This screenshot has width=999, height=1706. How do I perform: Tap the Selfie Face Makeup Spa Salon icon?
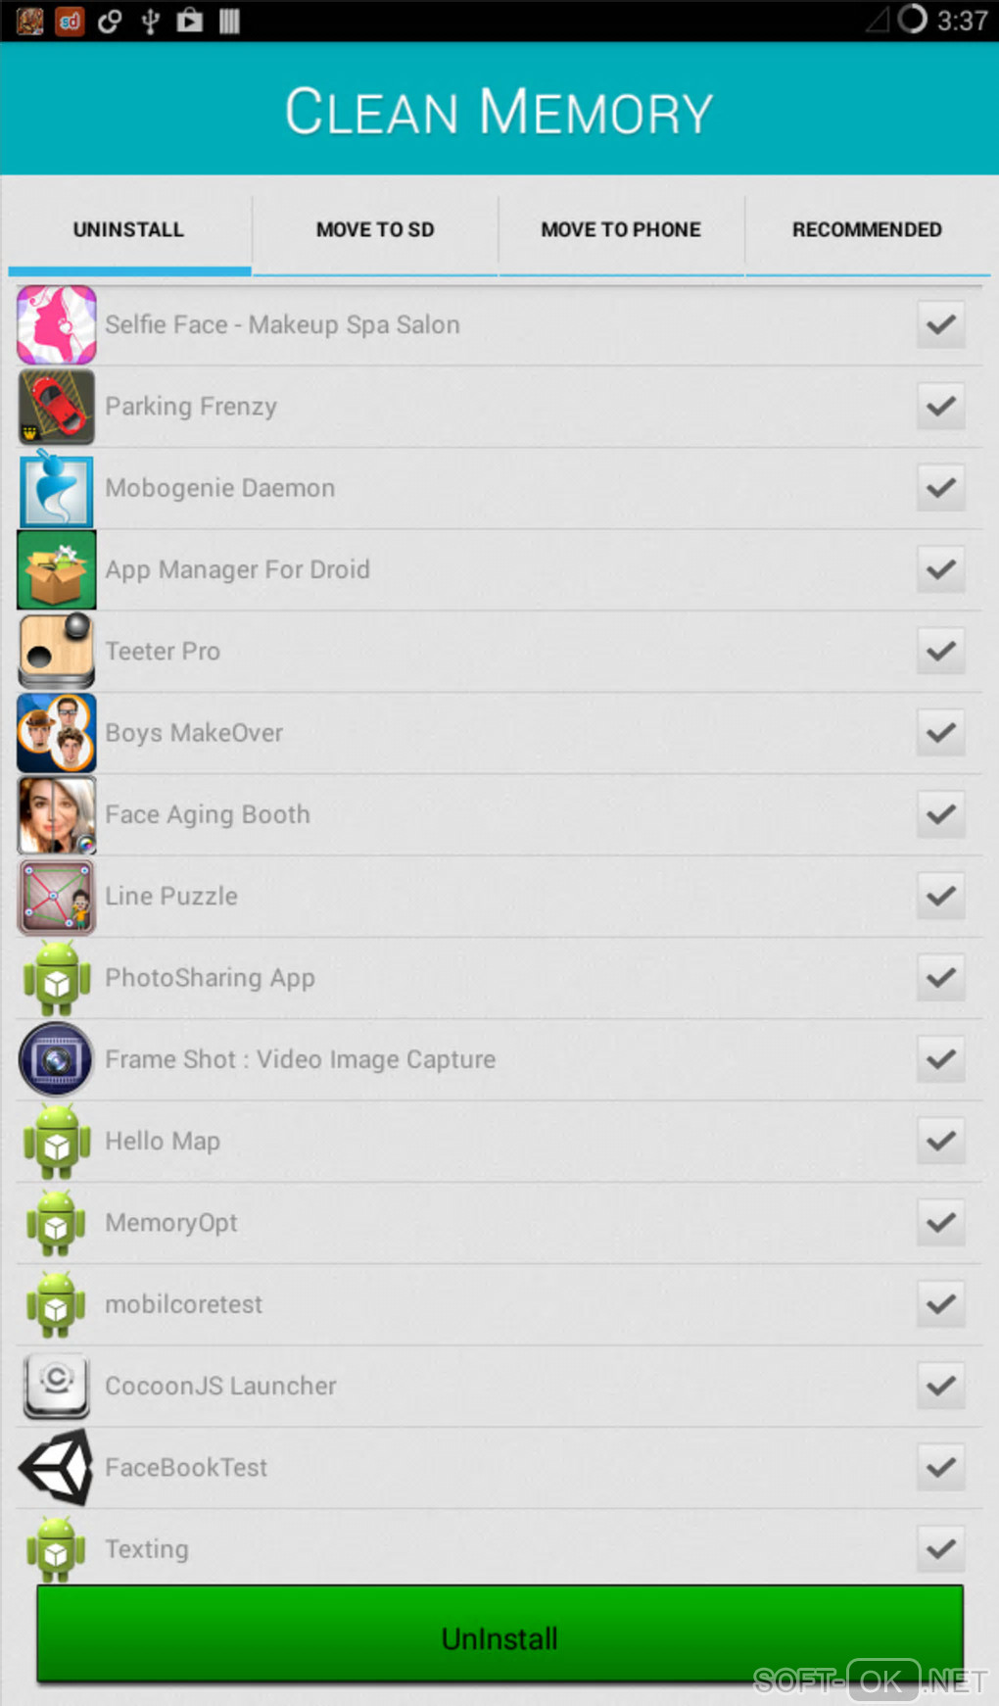tap(57, 324)
